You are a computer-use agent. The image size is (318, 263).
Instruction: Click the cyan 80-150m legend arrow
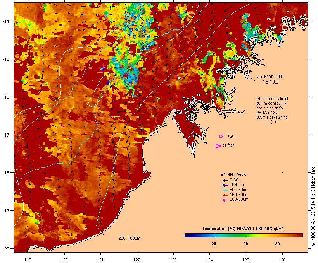[225, 190]
